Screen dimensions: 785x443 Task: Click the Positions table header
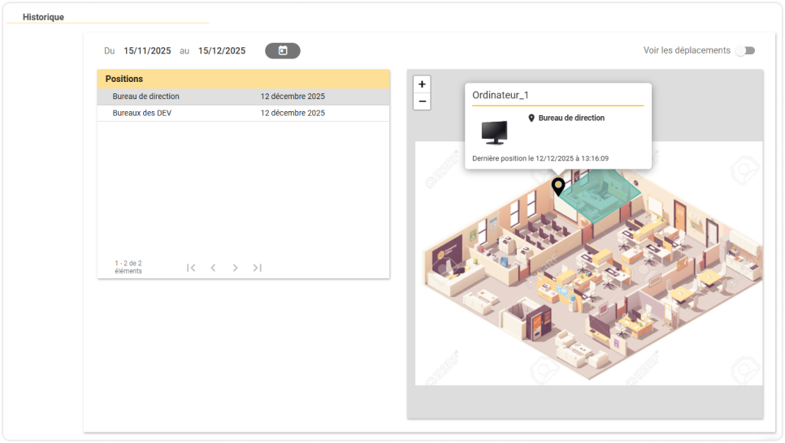[x=243, y=79]
